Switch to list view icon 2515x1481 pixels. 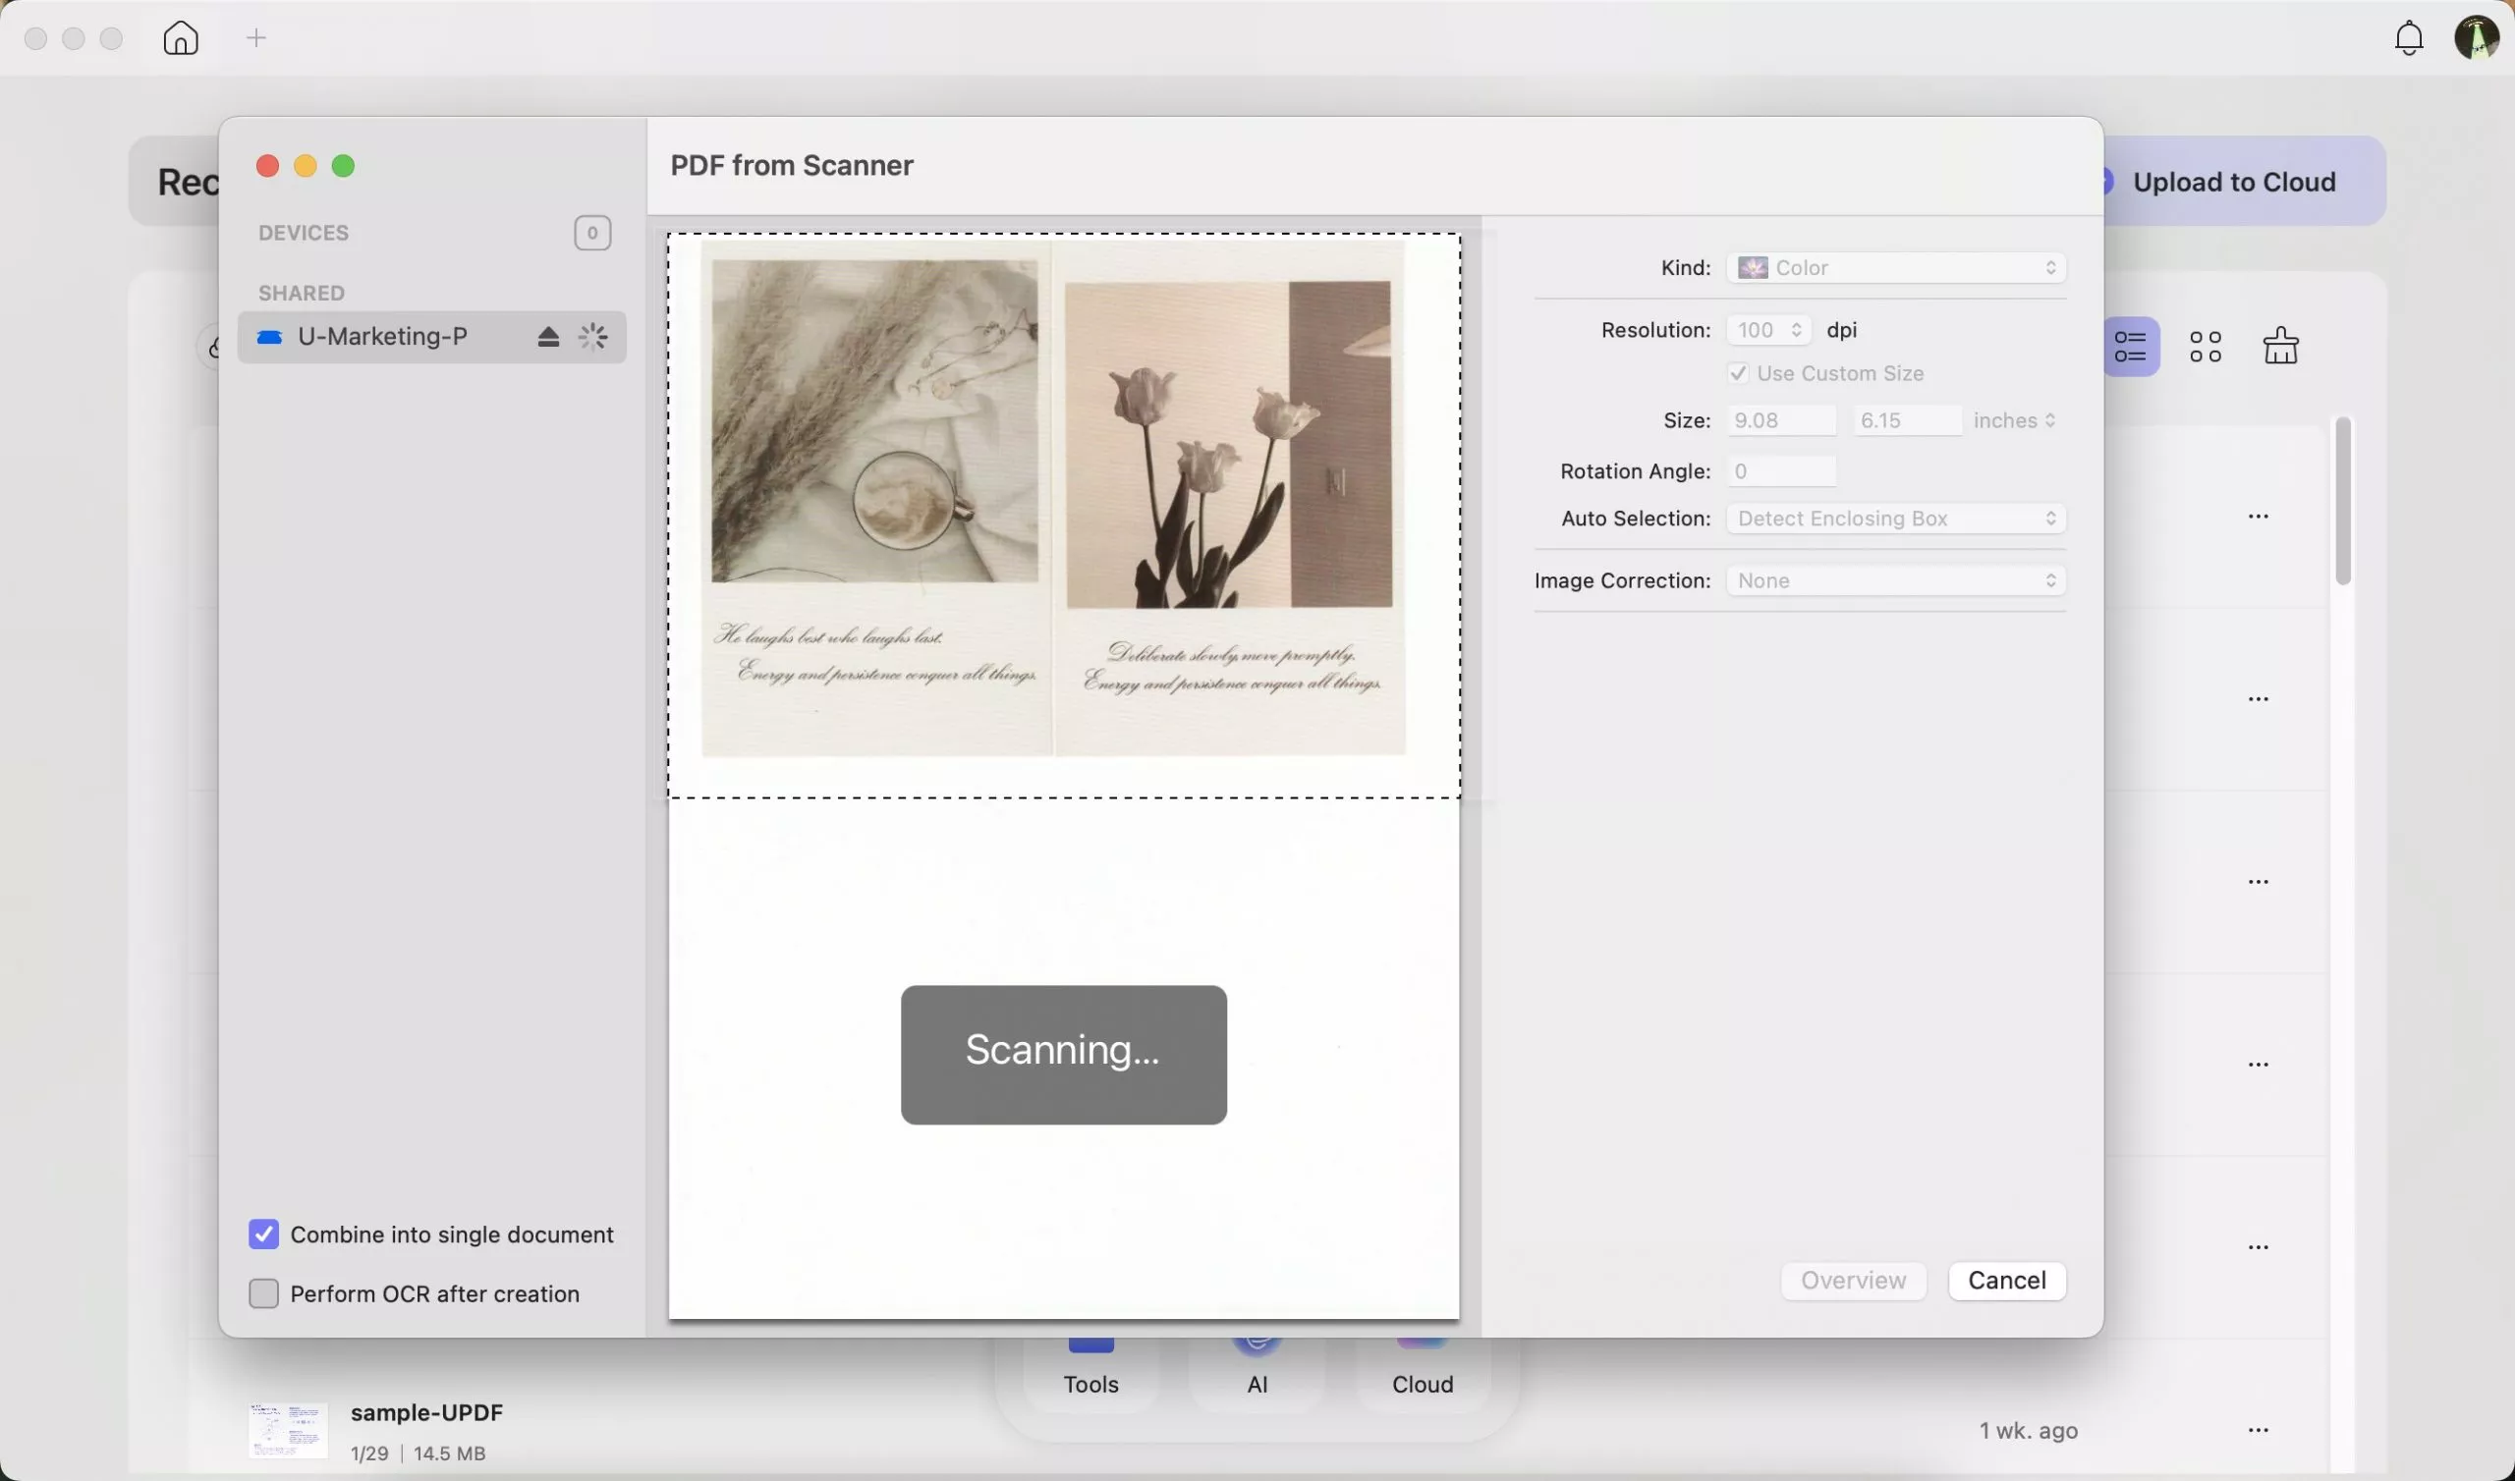coord(2130,348)
